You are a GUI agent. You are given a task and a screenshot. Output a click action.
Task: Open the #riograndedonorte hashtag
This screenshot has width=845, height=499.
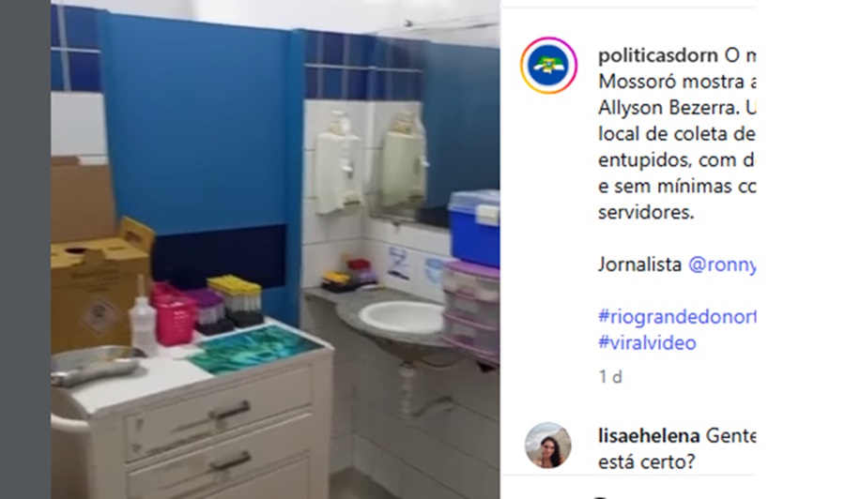(677, 316)
